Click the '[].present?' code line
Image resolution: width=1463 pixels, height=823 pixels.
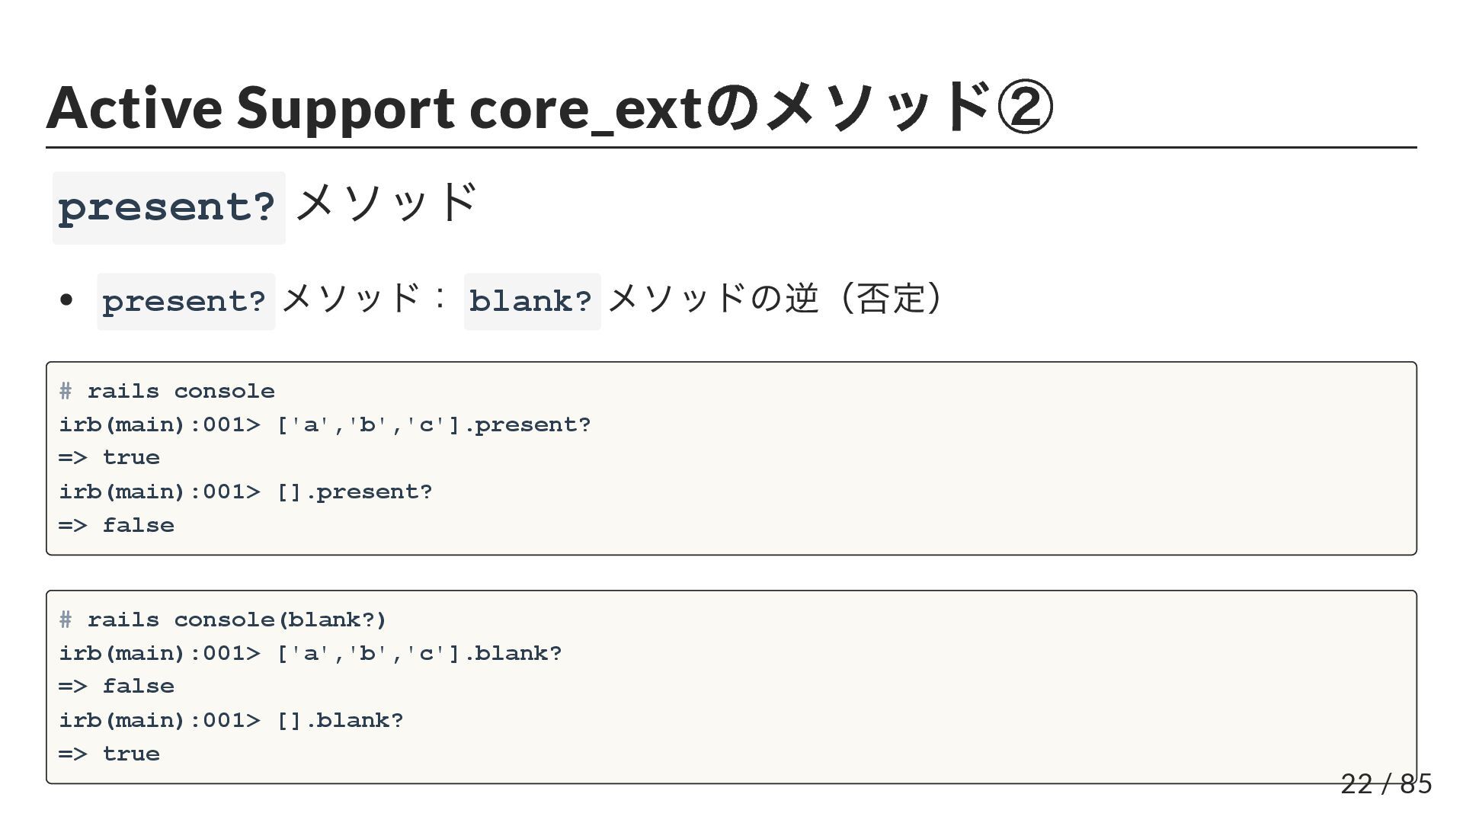point(245,492)
